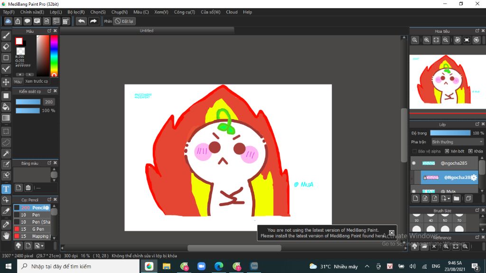Close the Màu color panel

pos(55,31)
